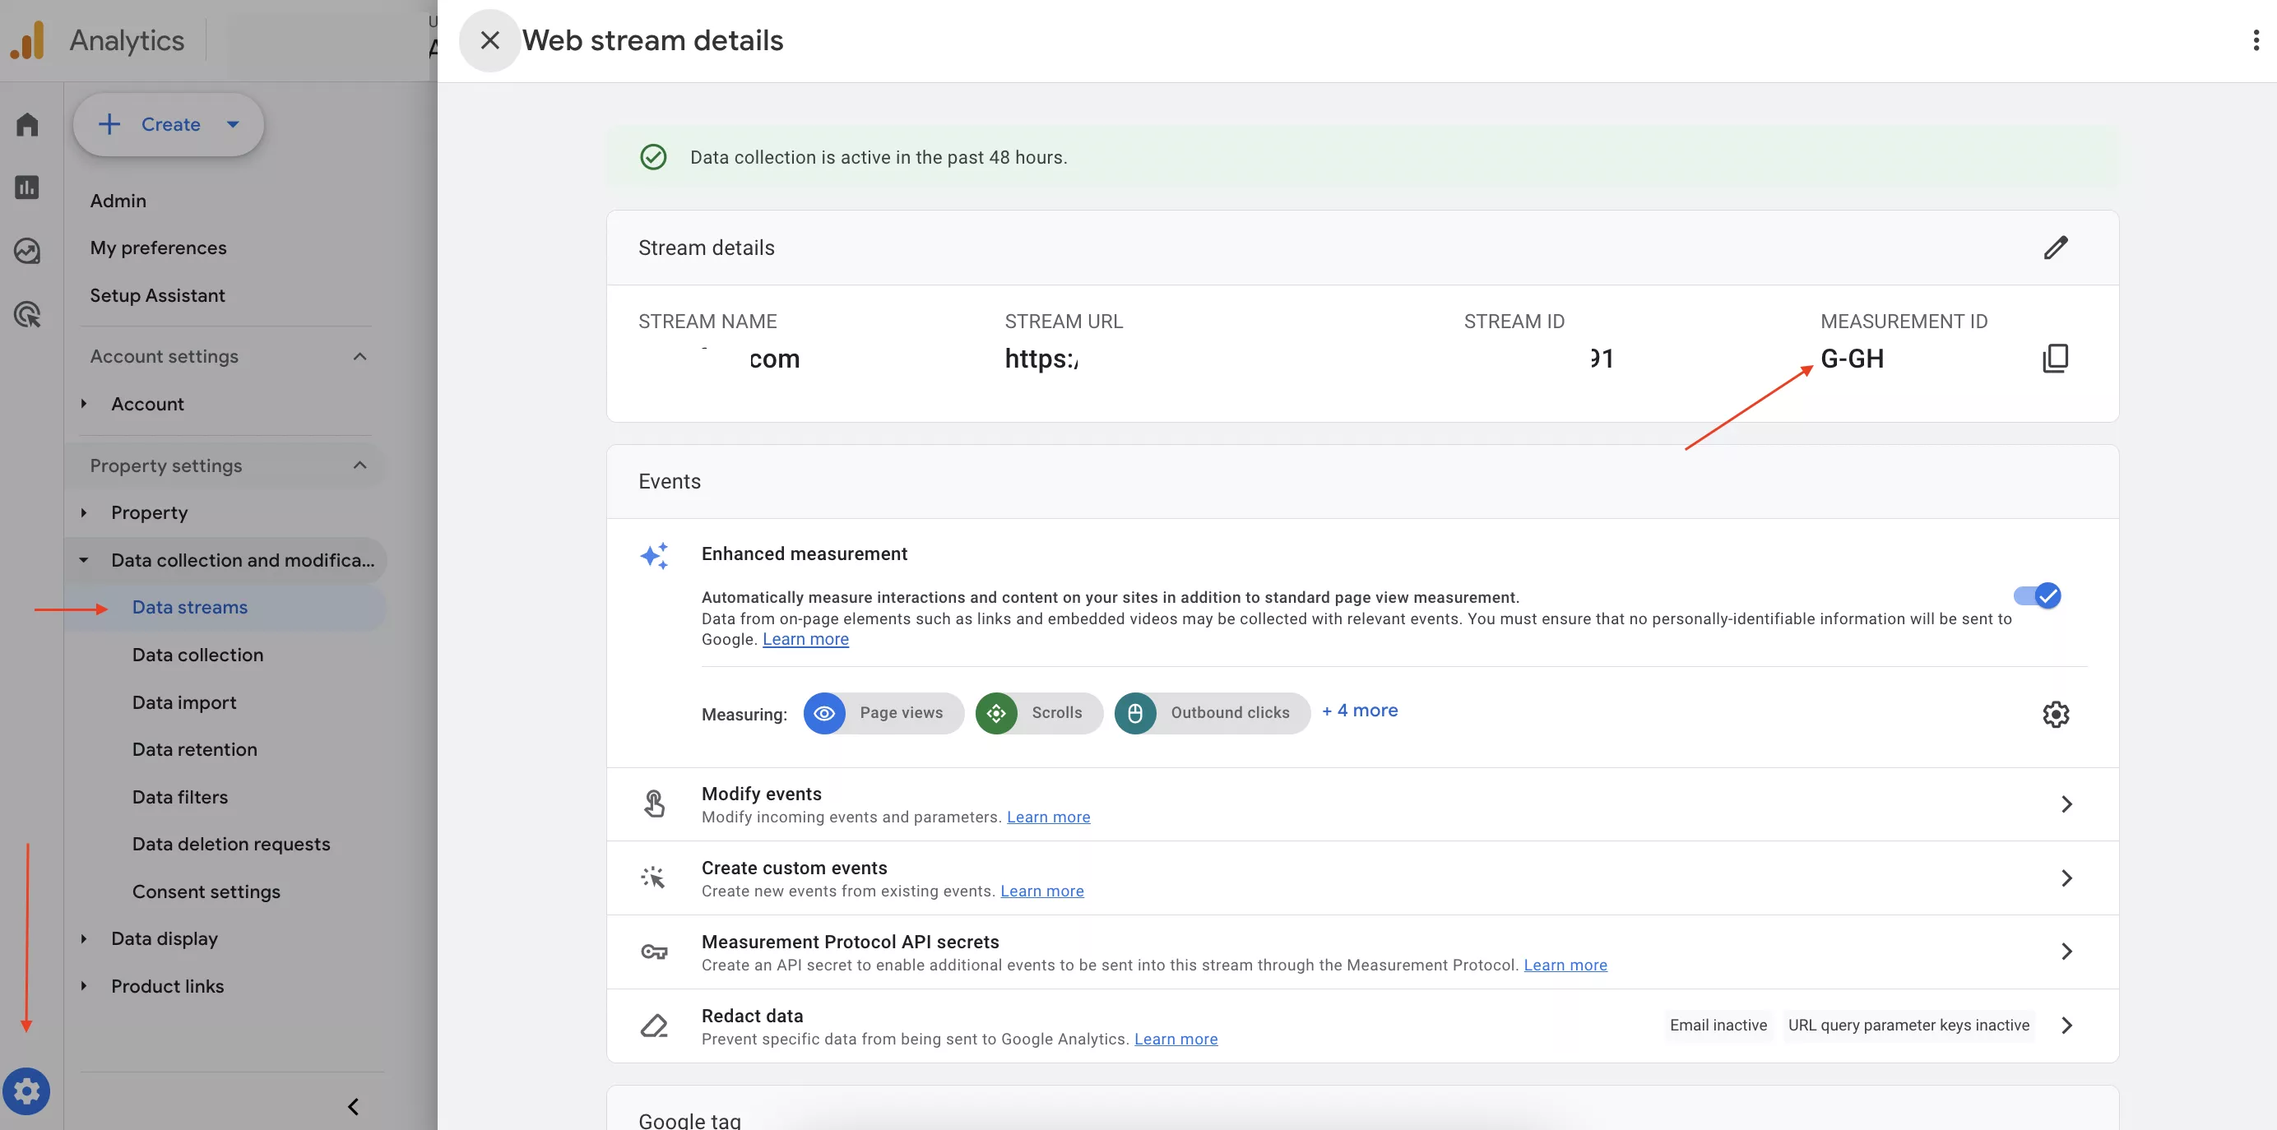Open Measurement Protocol API secrets chevron
2277x1130 pixels.
(2066, 952)
